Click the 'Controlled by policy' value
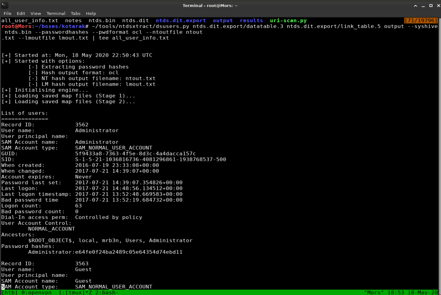Screen dimensions: 441x295 coord(109,217)
